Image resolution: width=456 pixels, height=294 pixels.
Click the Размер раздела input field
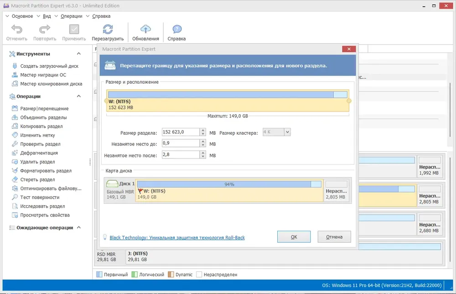coord(180,132)
